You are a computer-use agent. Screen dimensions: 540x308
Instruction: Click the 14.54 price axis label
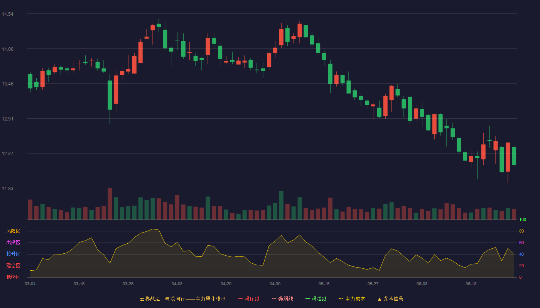pos(7,14)
